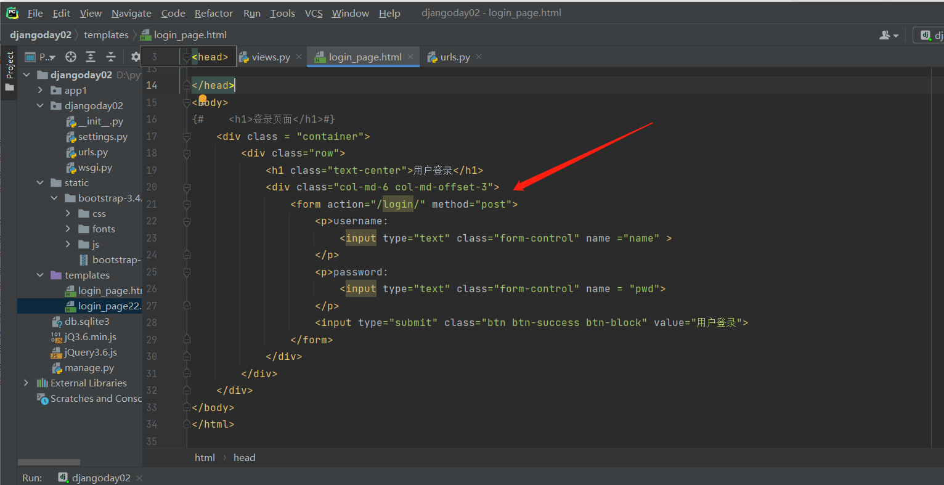This screenshot has width=944, height=485.
Task: Open Project panel settings gear
Action: click(136, 57)
